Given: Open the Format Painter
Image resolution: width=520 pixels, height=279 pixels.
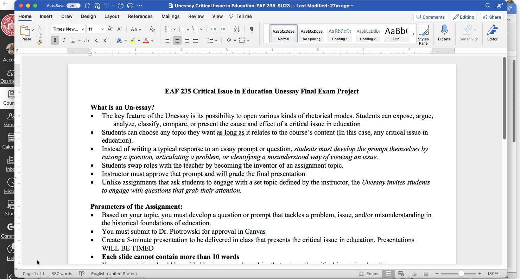Looking at the screenshot, I should [39, 42].
